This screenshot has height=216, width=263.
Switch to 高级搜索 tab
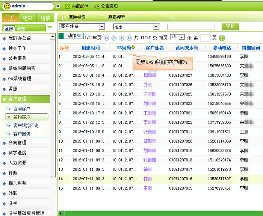pos(116,17)
